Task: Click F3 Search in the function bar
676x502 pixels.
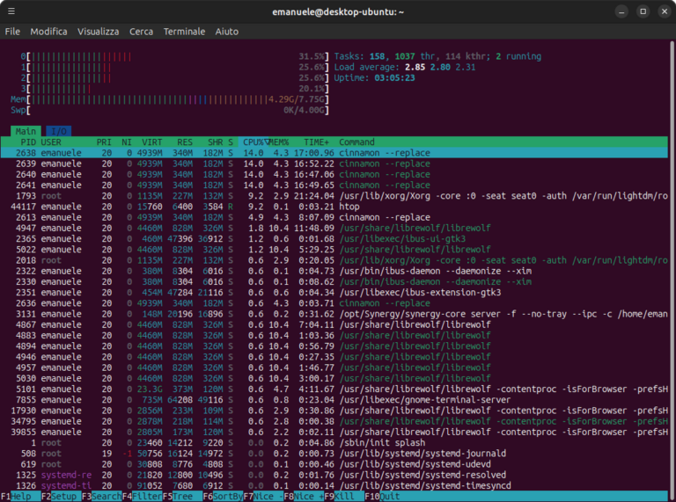Action: click(101, 496)
